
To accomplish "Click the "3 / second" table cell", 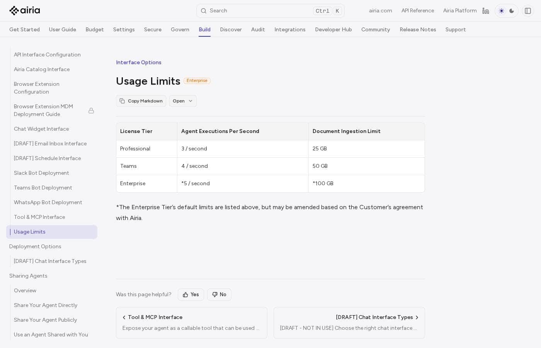I will [243, 149].
